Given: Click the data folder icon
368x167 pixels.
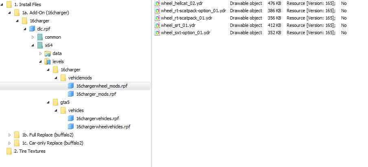Looking at the screenshot, I should (48, 53).
